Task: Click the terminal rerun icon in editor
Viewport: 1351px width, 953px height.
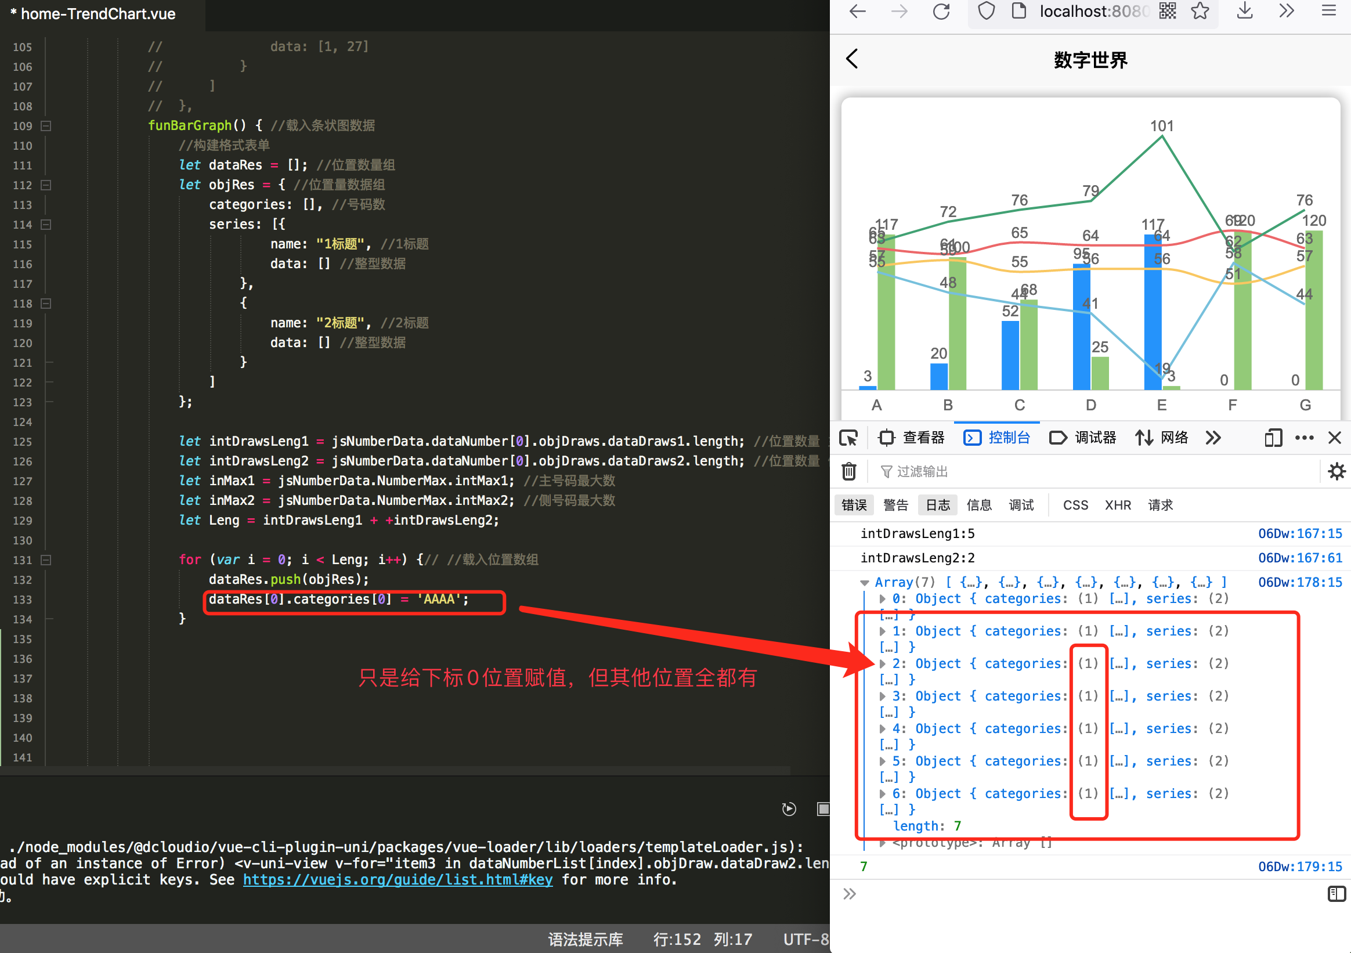Action: click(x=789, y=810)
